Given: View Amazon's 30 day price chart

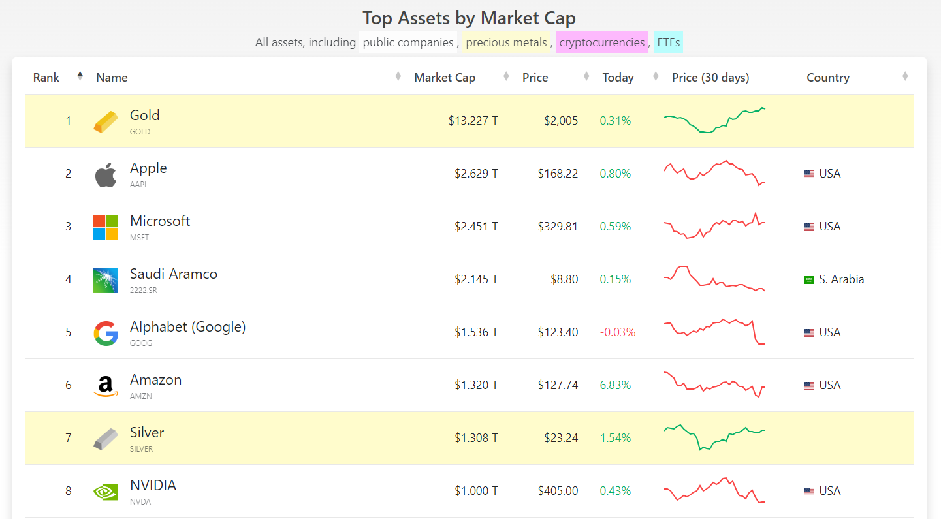Looking at the screenshot, I should [x=714, y=385].
